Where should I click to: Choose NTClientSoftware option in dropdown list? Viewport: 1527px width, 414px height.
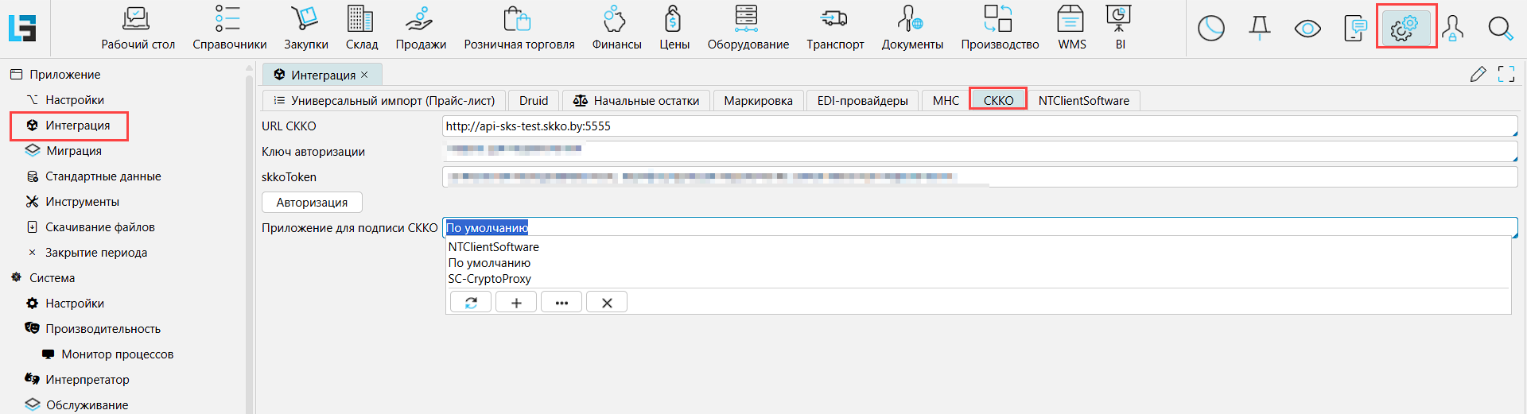[x=493, y=247]
